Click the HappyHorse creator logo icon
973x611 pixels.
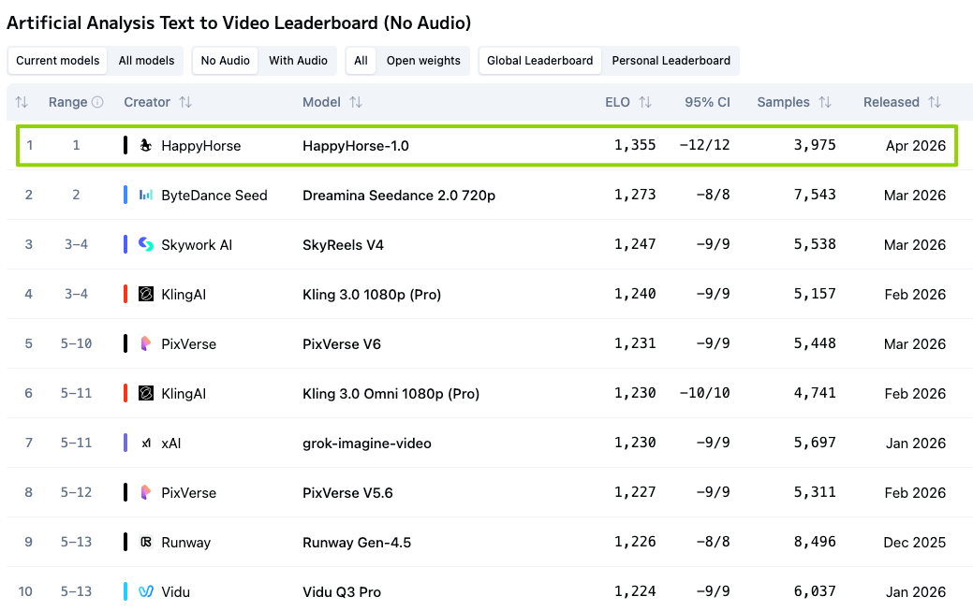(x=145, y=145)
